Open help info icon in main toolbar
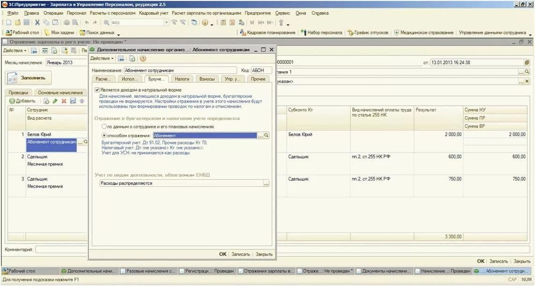535x286 pixels. pyautogui.click(x=205, y=22)
